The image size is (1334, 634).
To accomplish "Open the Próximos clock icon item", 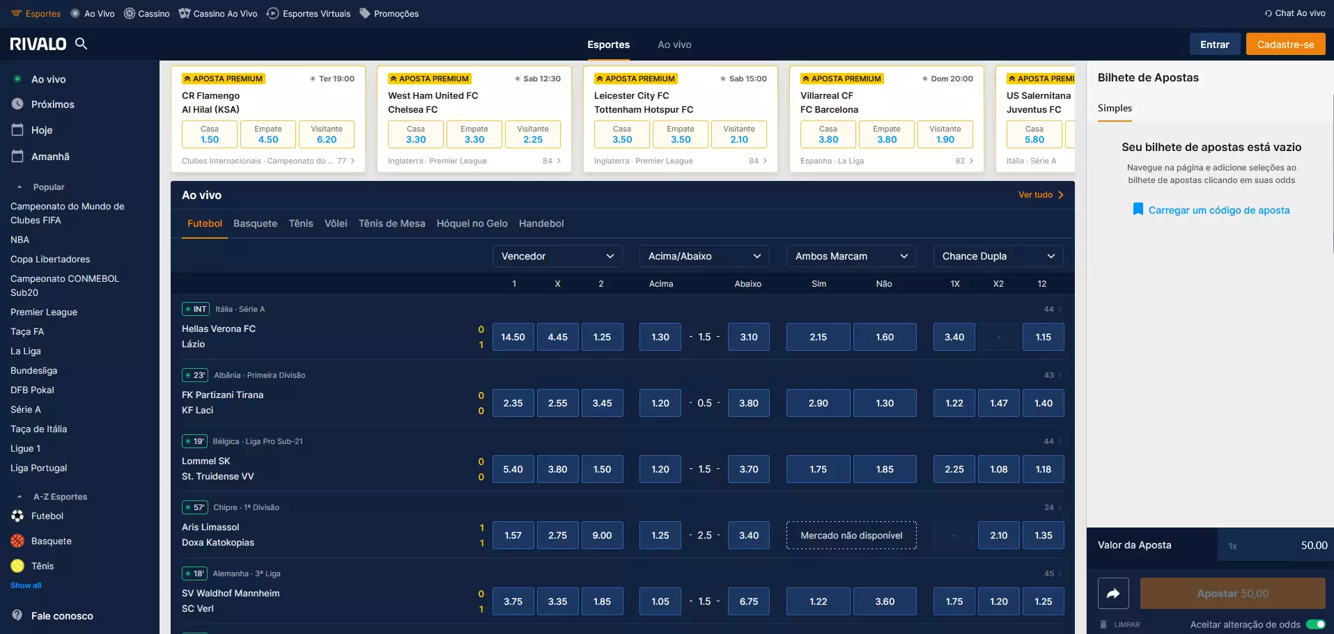I will (18, 104).
